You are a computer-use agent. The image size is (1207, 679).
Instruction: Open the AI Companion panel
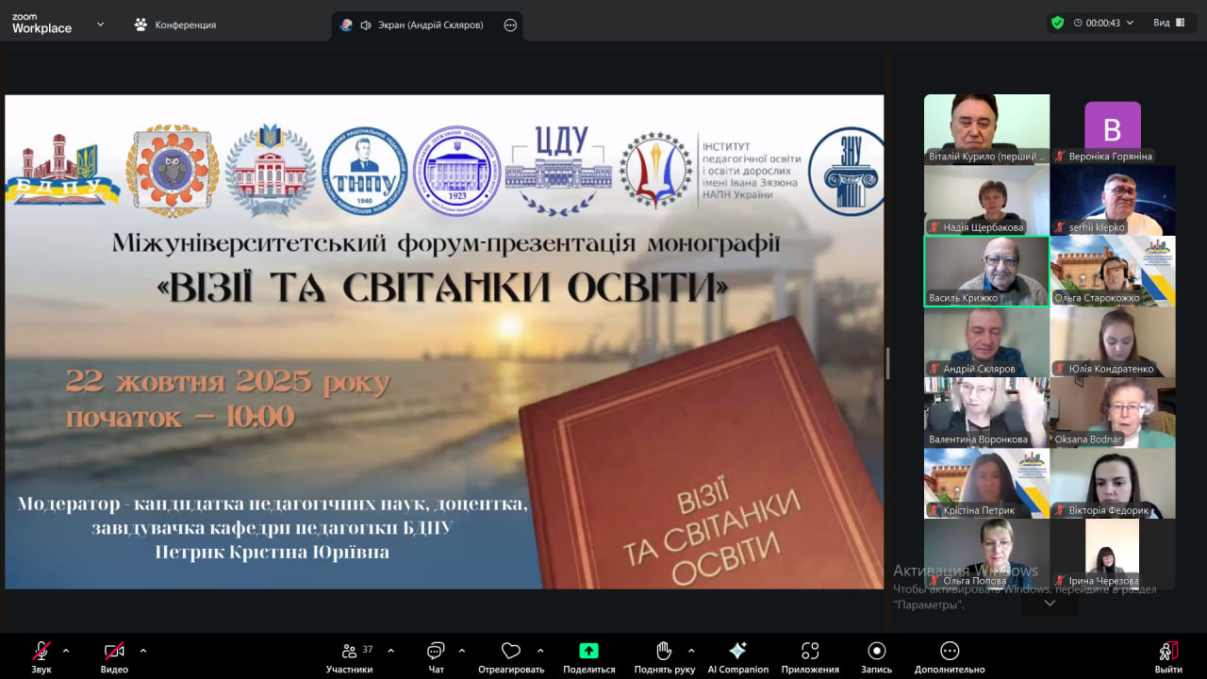737,652
